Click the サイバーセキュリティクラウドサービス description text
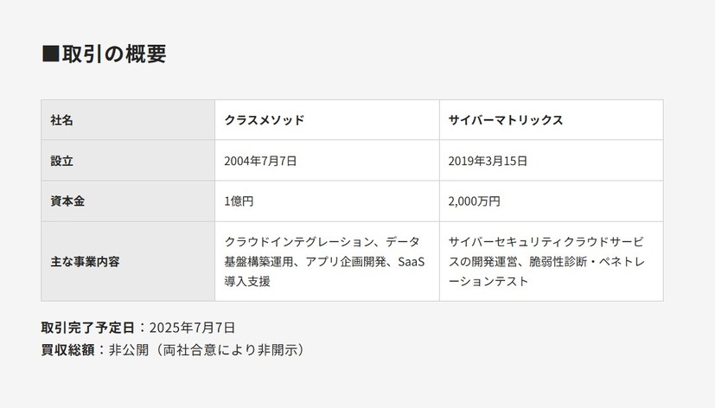 point(546,242)
